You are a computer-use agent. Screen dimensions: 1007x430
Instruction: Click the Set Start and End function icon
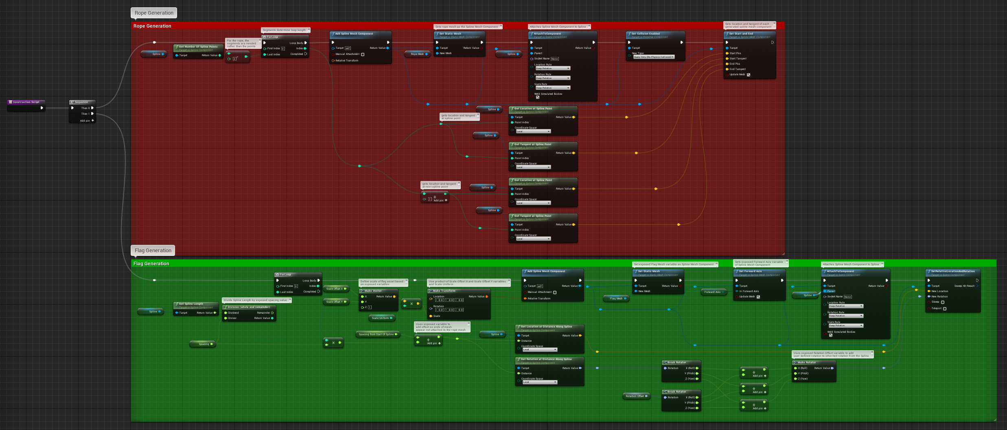point(727,34)
